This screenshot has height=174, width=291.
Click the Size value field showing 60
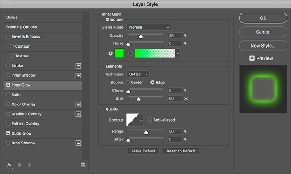click(x=175, y=98)
